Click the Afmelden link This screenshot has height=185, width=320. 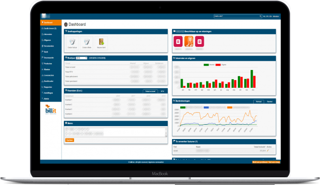[276, 16]
